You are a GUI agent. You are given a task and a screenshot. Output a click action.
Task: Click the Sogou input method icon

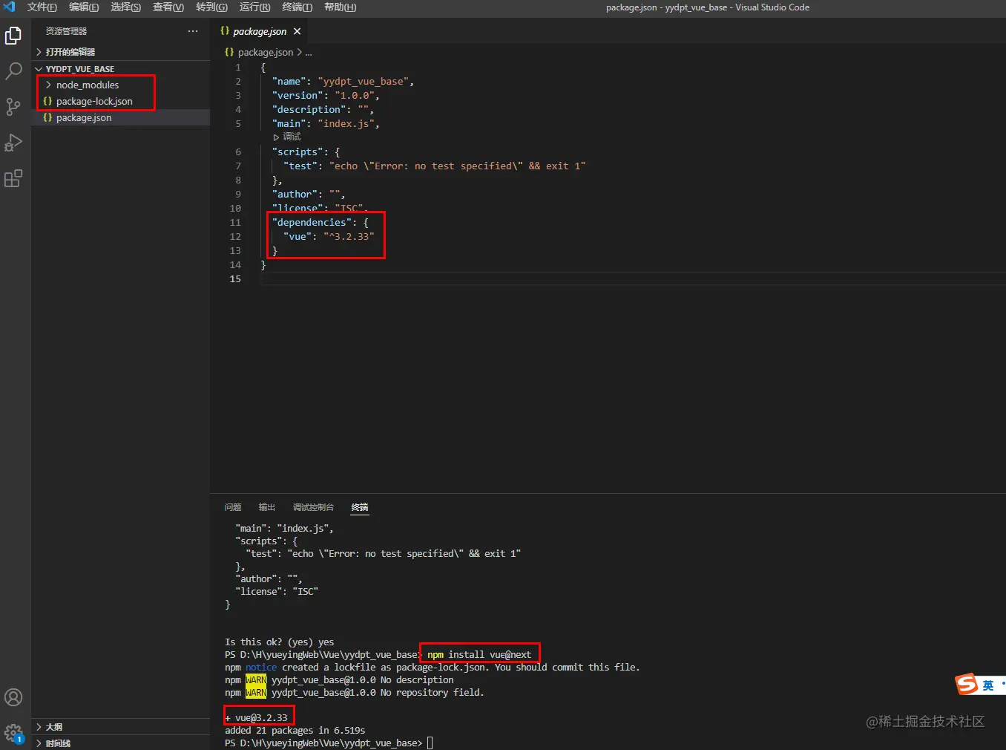tap(967, 684)
